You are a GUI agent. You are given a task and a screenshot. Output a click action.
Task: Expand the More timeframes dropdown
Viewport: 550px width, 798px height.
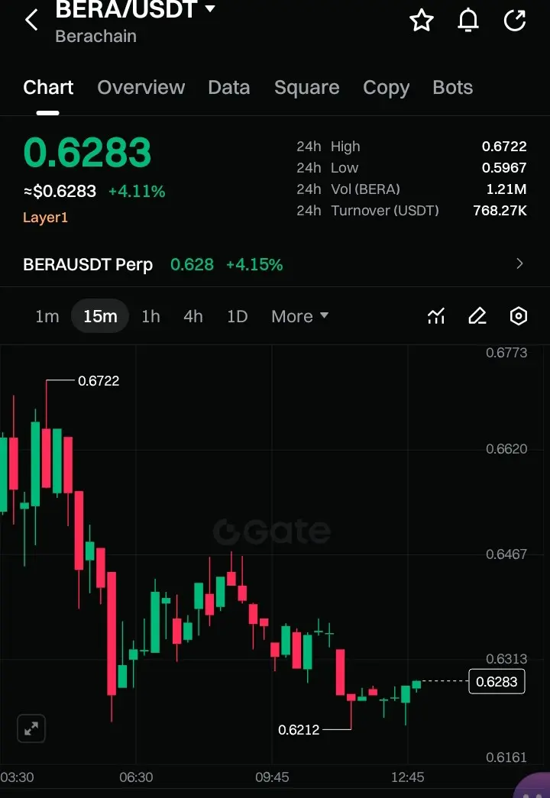pyautogui.click(x=299, y=316)
